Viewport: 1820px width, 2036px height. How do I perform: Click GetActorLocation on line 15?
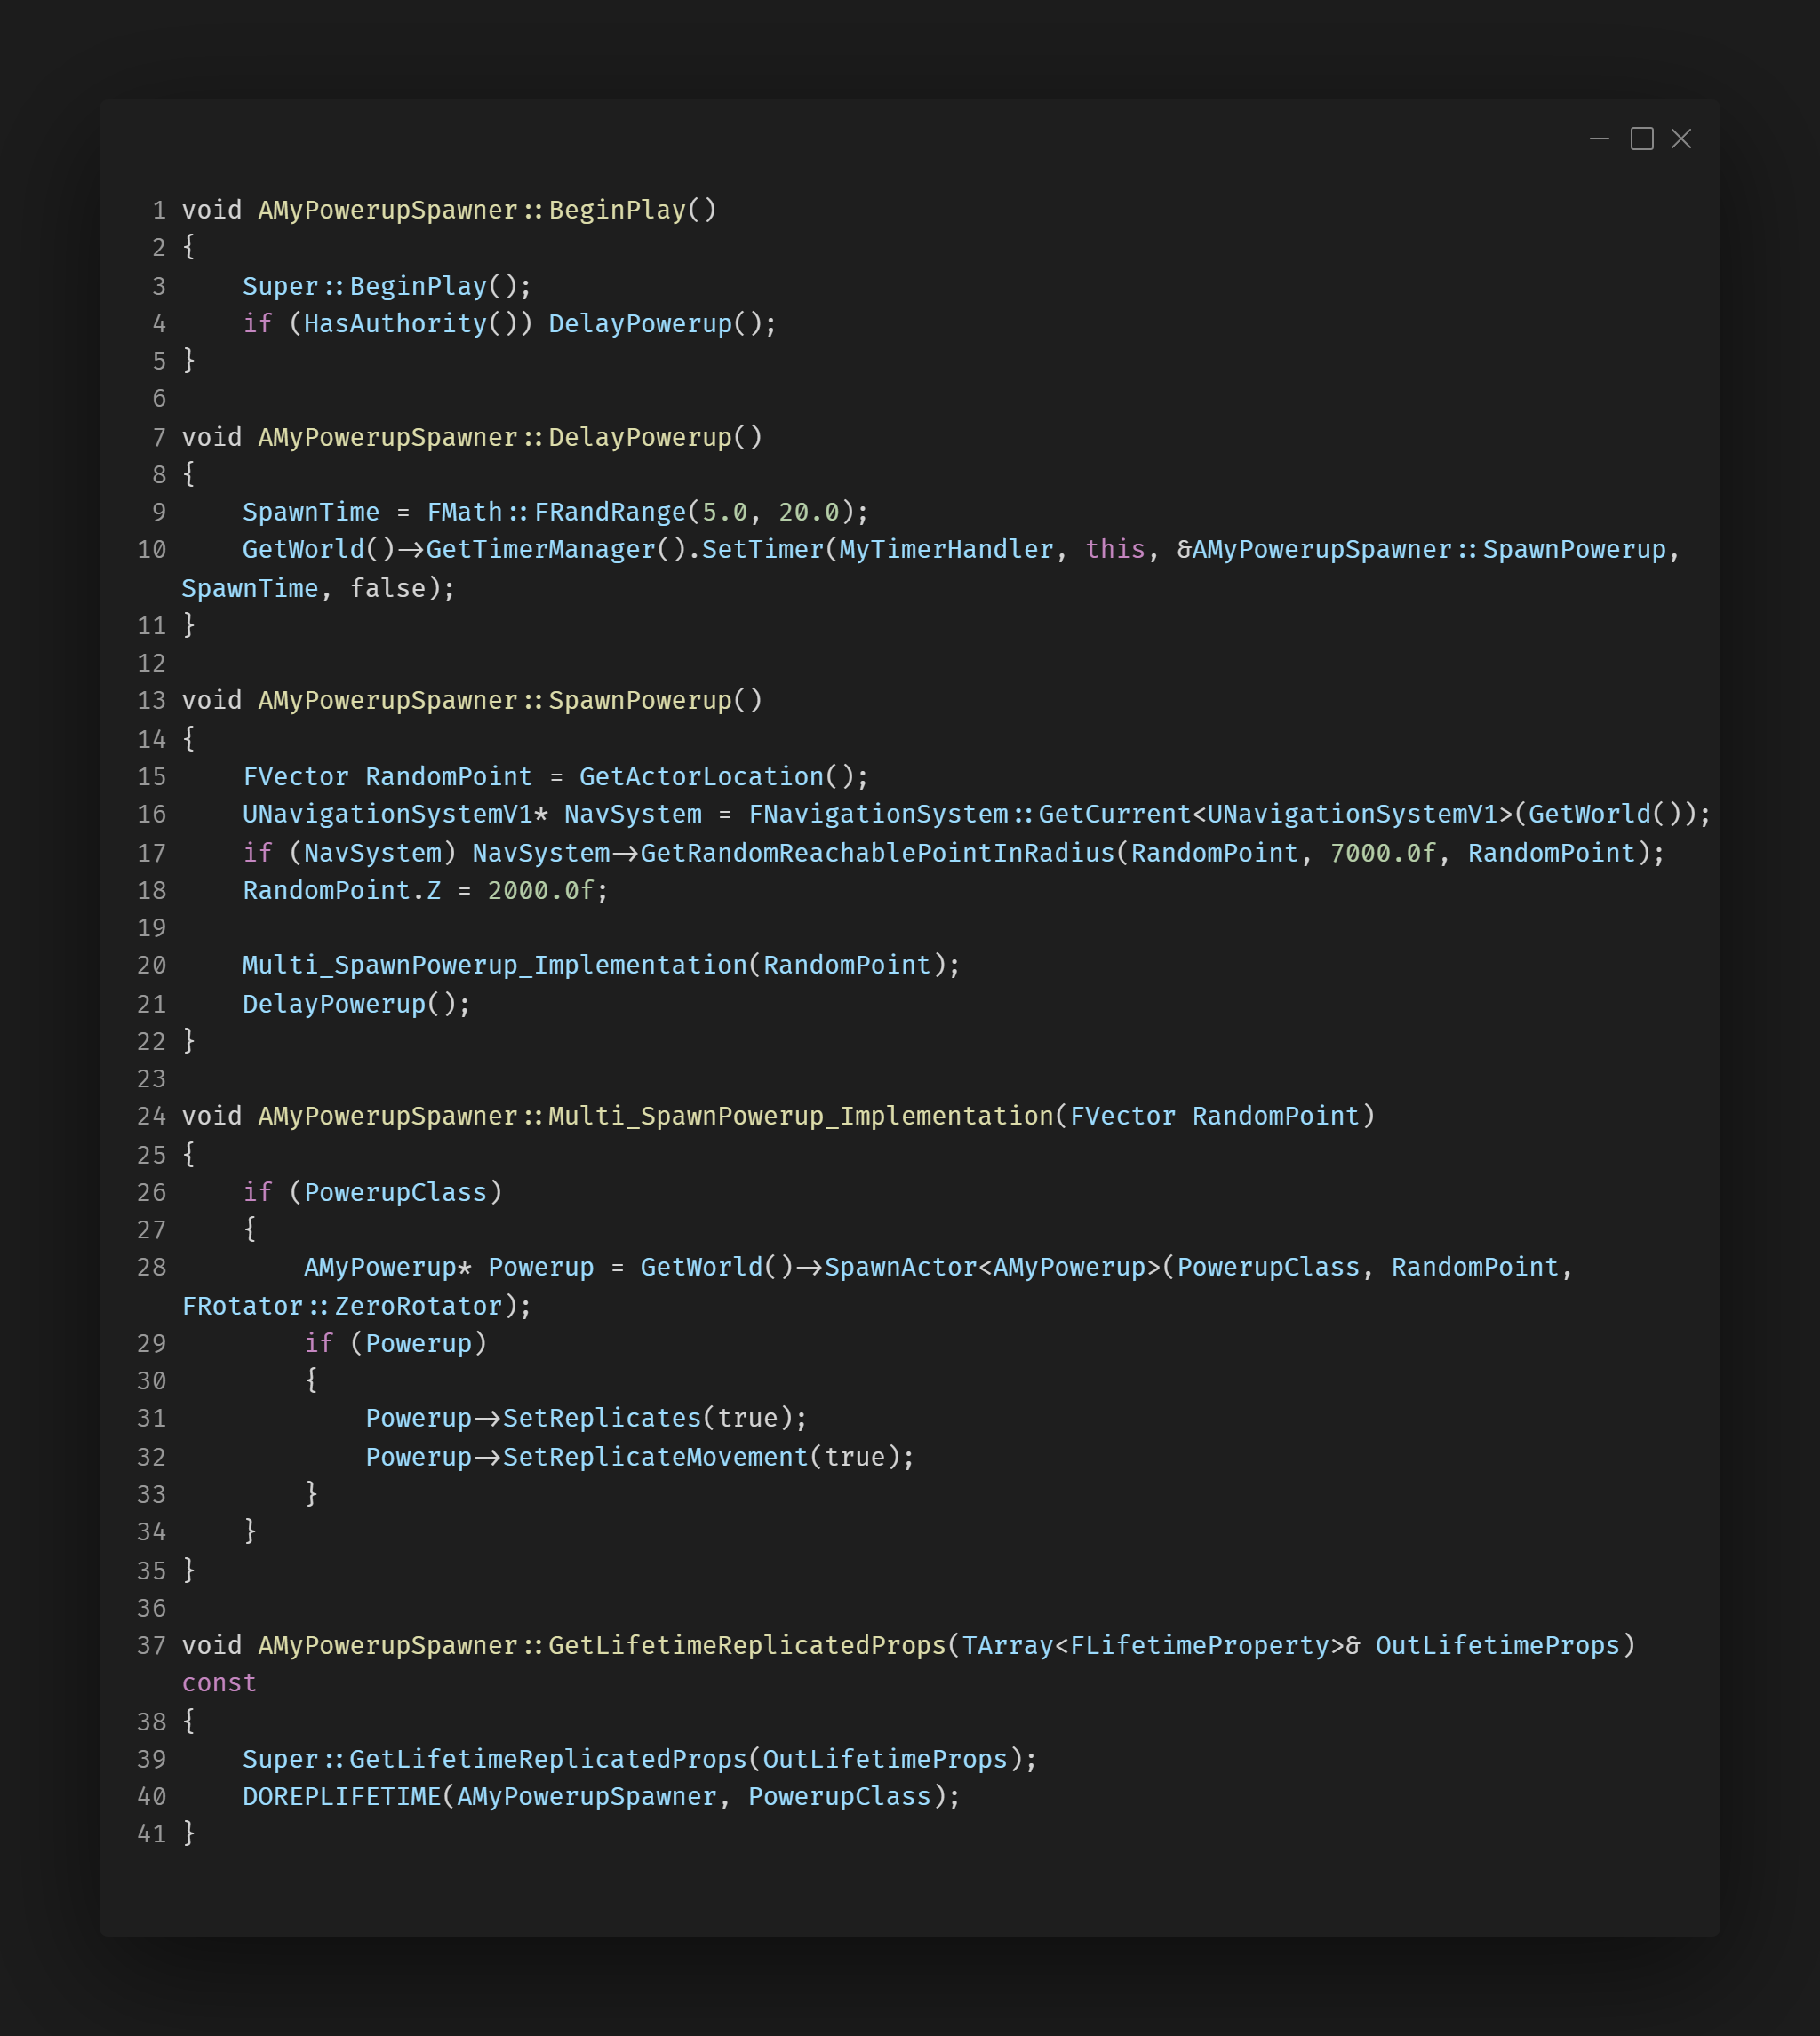click(x=701, y=776)
